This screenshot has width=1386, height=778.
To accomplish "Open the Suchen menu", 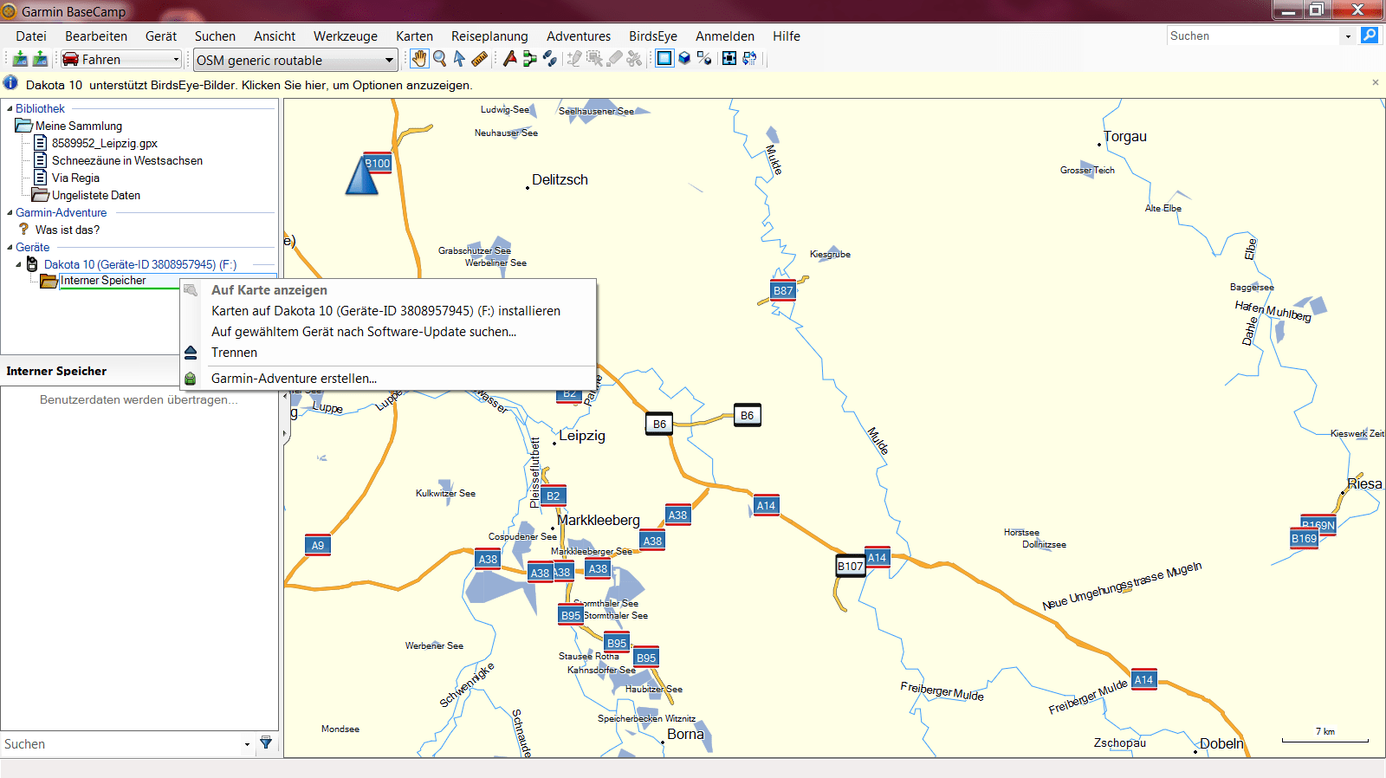I will [215, 36].
